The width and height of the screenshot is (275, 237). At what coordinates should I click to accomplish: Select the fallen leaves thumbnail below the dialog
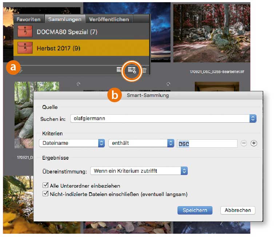[127, 228]
